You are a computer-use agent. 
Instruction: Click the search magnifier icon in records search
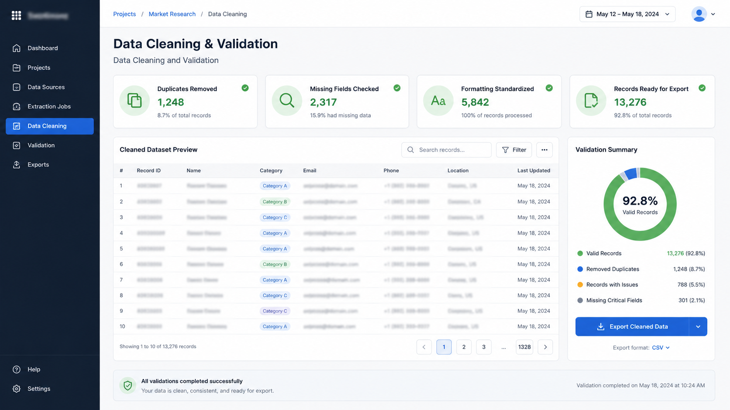pyautogui.click(x=410, y=150)
